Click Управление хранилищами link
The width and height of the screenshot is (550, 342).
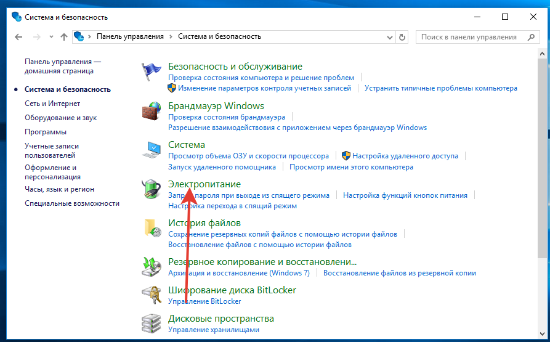click(214, 330)
